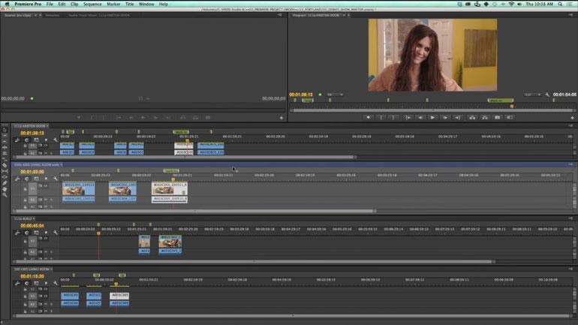The image size is (578, 325).
Task: Click horizontal scrollbar of 00:00:45:04 timeline
Action: pyautogui.click(x=254, y=262)
